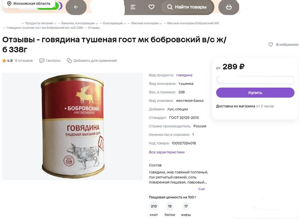Open Все характеристики link
The width and height of the screenshot is (299, 219).
click(x=167, y=152)
